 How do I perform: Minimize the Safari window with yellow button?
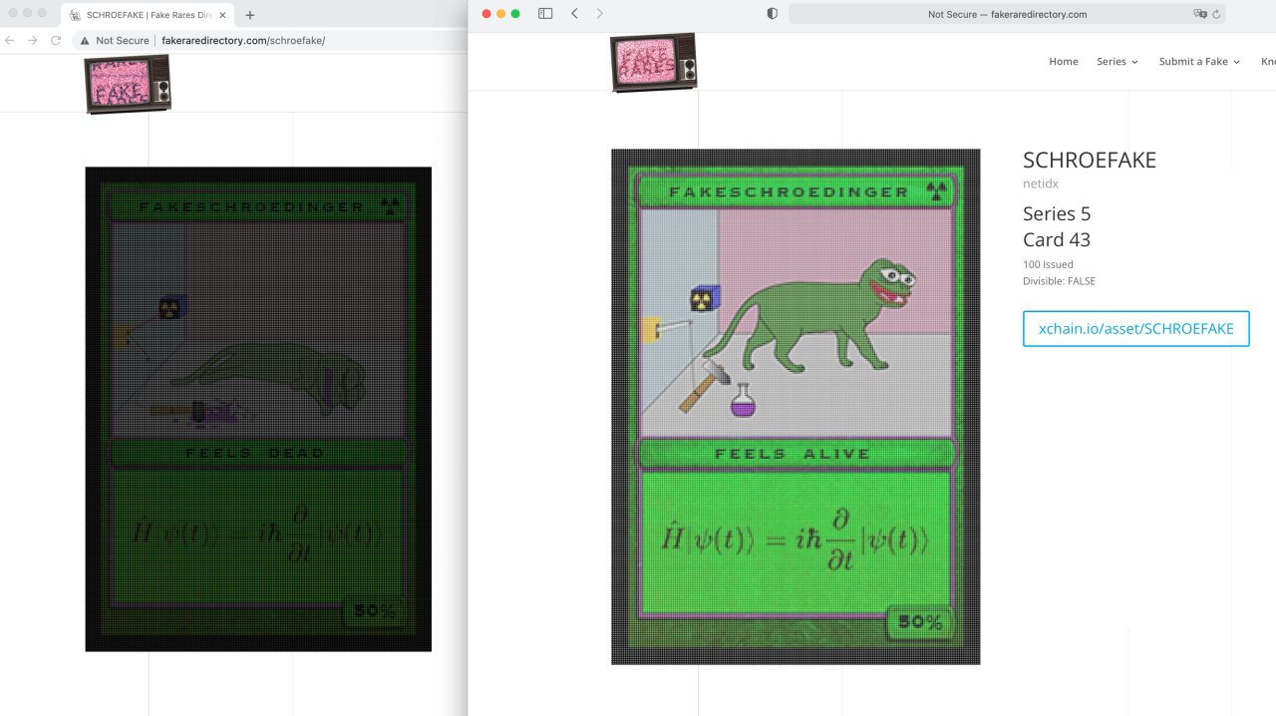click(501, 14)
